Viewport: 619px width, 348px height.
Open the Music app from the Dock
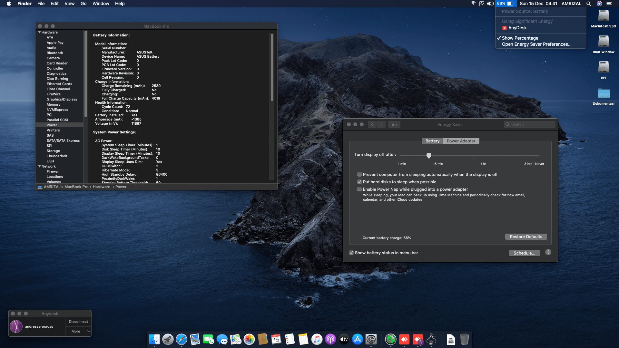[317, 339]
